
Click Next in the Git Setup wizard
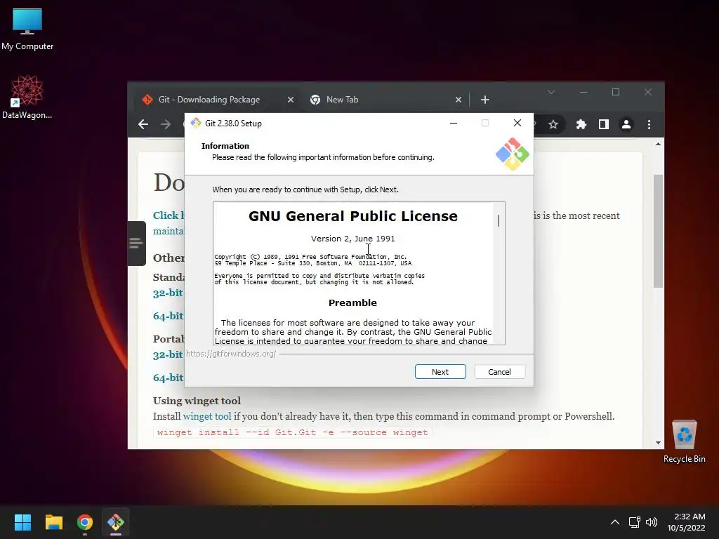[440, 372]
